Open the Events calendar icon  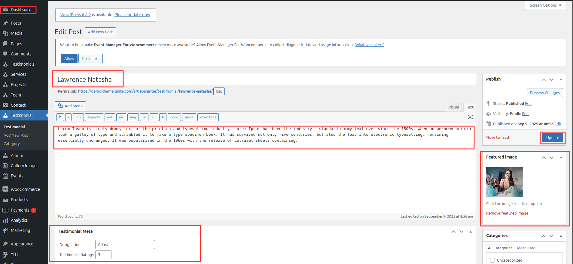point(5,176)
